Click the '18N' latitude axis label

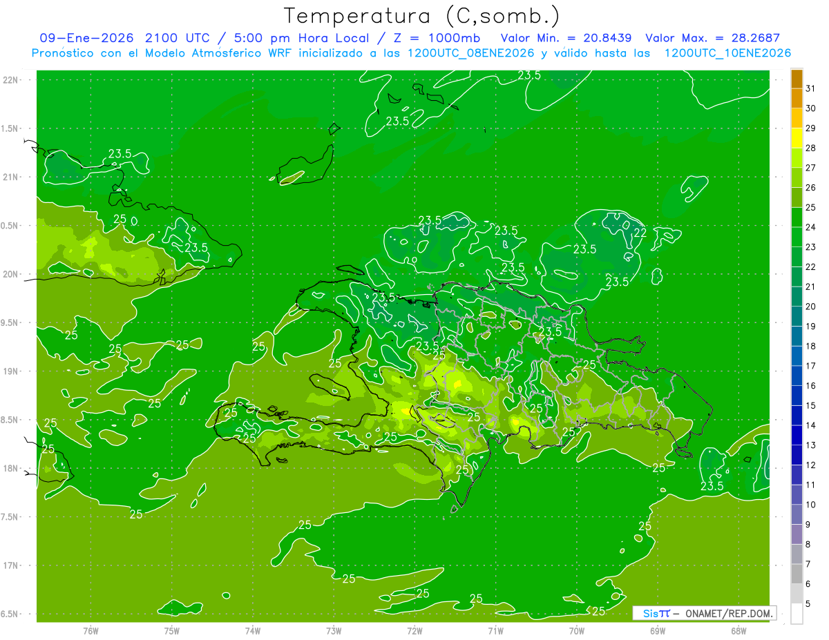coord(10,468)
